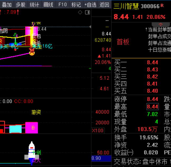Click the green down-arrow signal marker
Image resolution: width=171 pixels, height=167 pixels.
coord(16,43)
